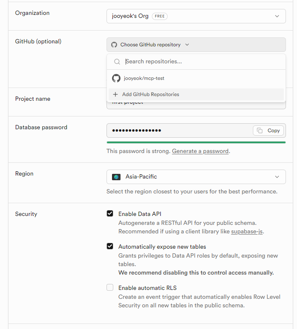
Task: Click the 'Enable automatic RLS' label
Action: point(148,288)
